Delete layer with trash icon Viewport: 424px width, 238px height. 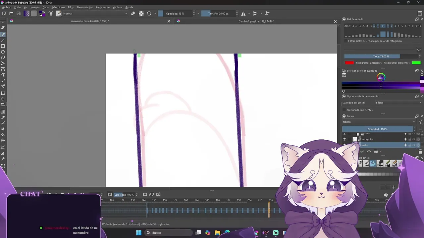pyautogui.click(x=420, y=151)
